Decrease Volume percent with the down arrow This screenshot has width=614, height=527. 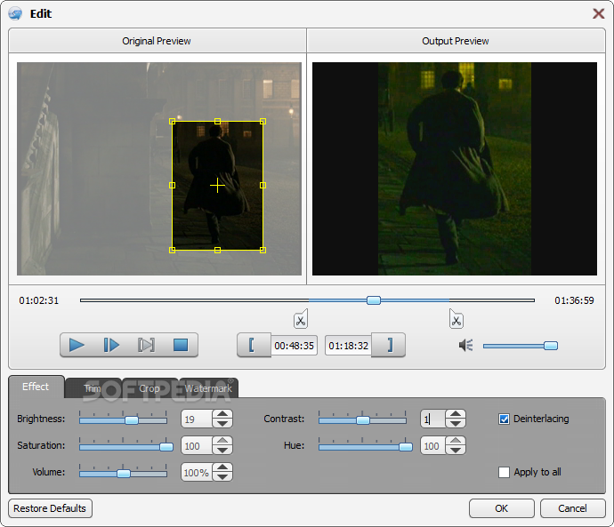tap(222, 476)
